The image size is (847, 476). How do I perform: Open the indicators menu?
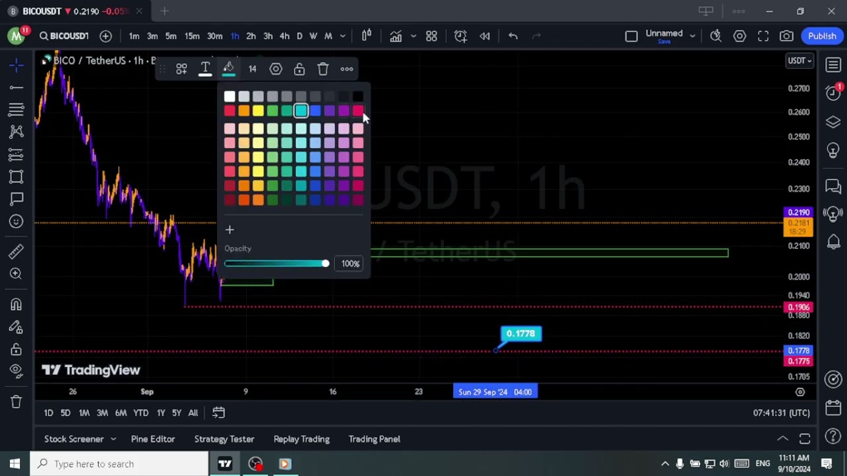click(x=396, y=36)
